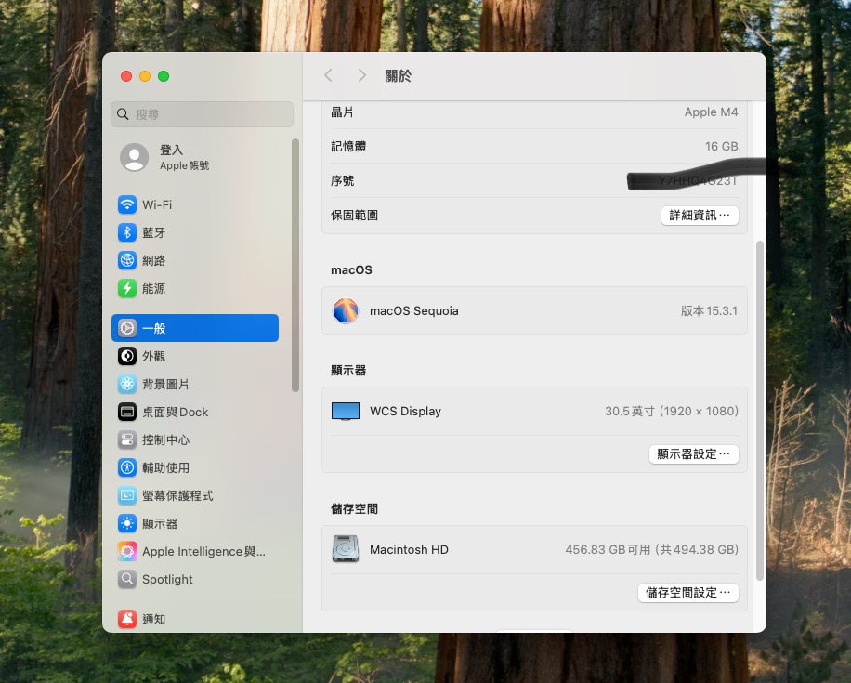
Task: Select 控制中心 sidebar item
Action: coord(195,440)
